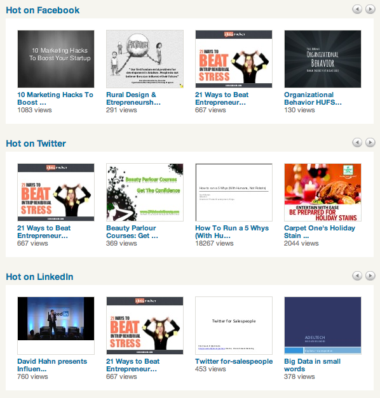The width and height of the screenshot is (380, 398).
Task: Click the '369 views' text
Action: (x=121, y=243)
